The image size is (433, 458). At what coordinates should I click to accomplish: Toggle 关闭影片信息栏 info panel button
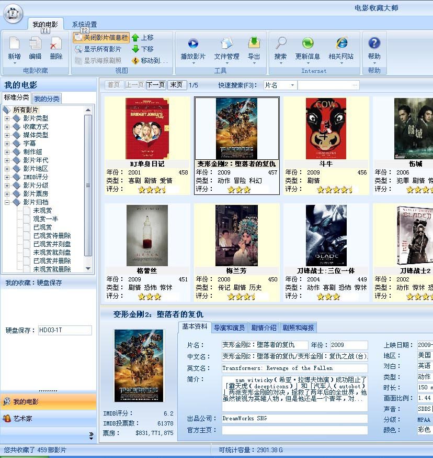pos(101,38)
